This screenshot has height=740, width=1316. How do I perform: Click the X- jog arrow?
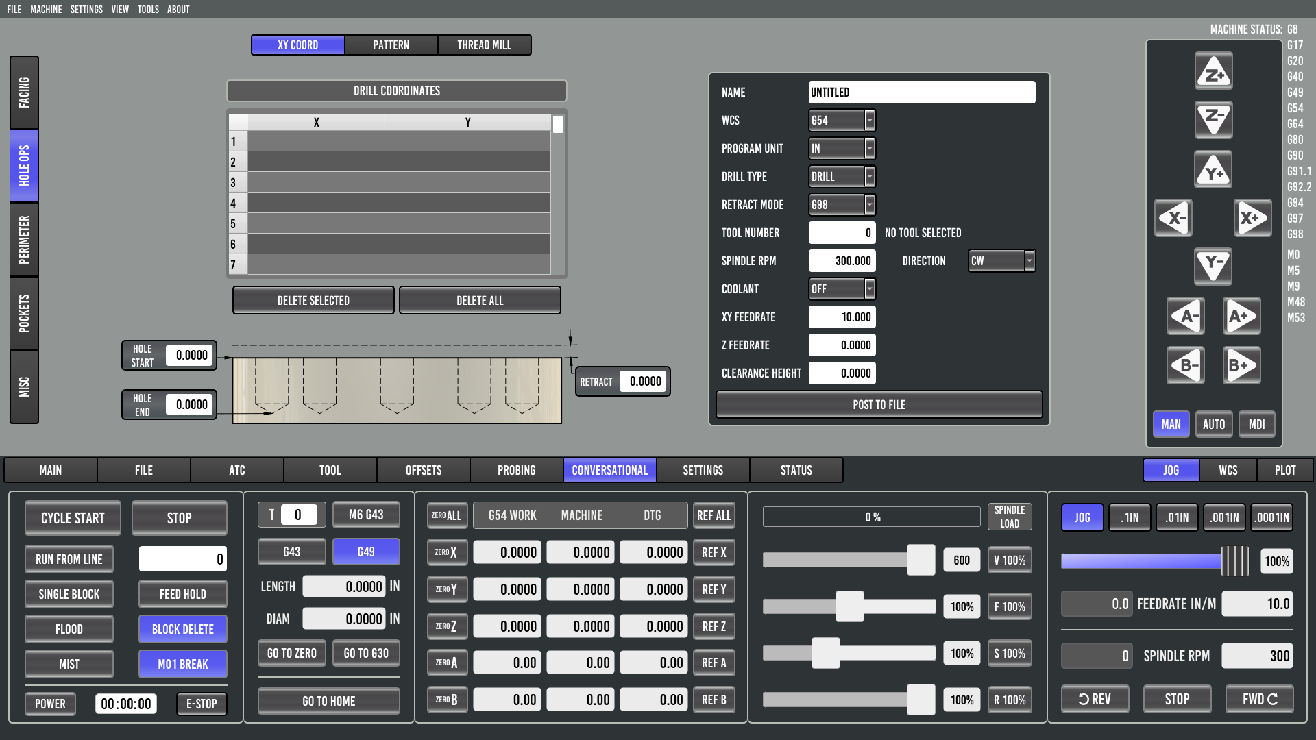1173,219
